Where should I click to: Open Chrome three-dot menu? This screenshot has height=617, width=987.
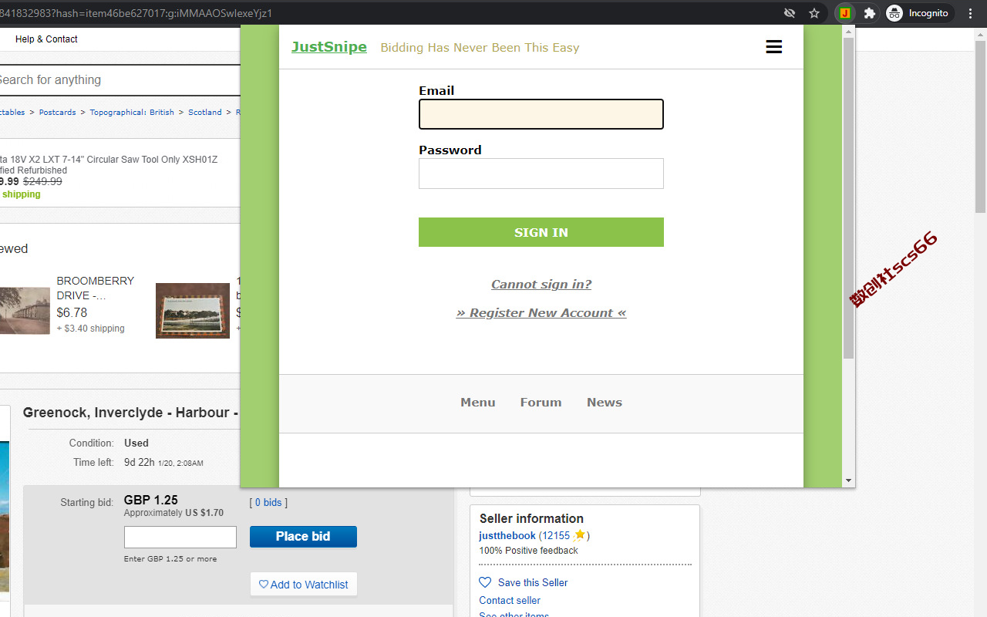click(971, 13)
